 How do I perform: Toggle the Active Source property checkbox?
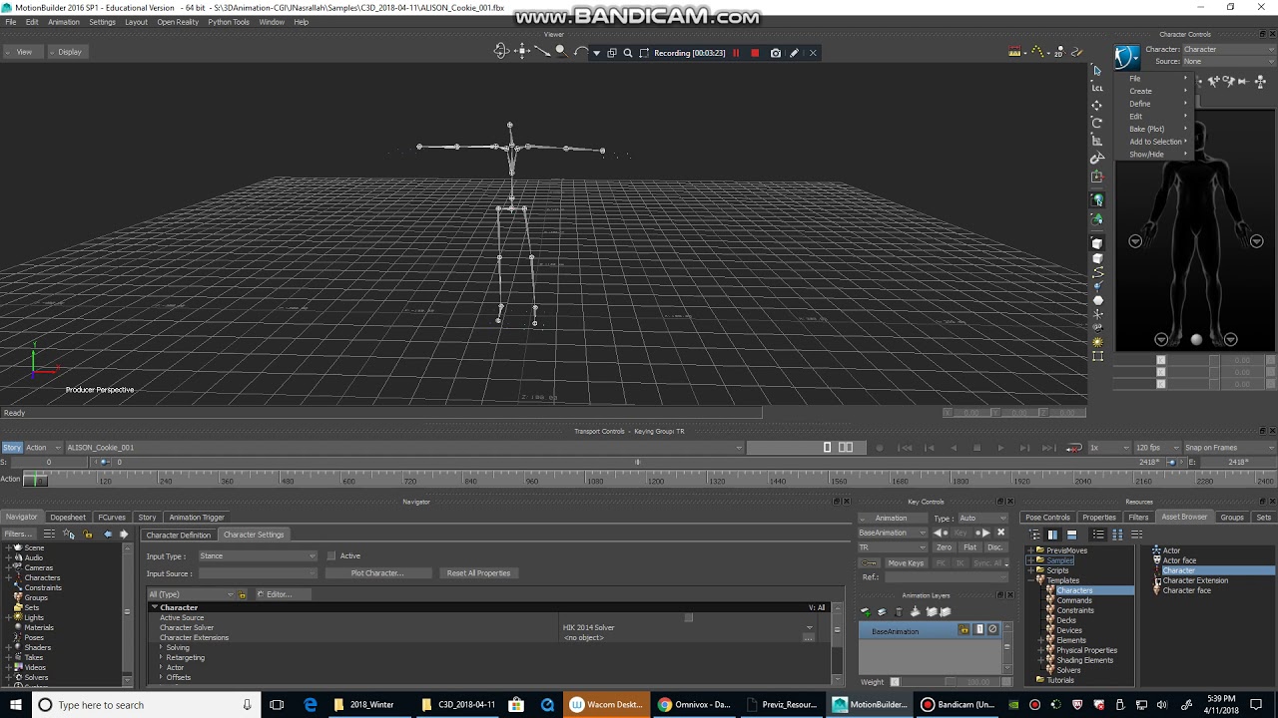click(688, 617)
